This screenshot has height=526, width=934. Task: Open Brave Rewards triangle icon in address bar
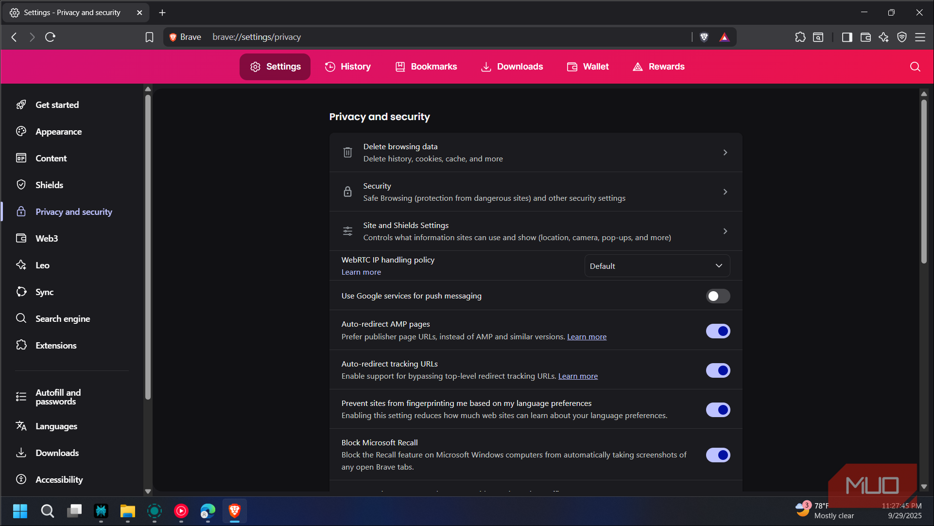tap(724, 37)
